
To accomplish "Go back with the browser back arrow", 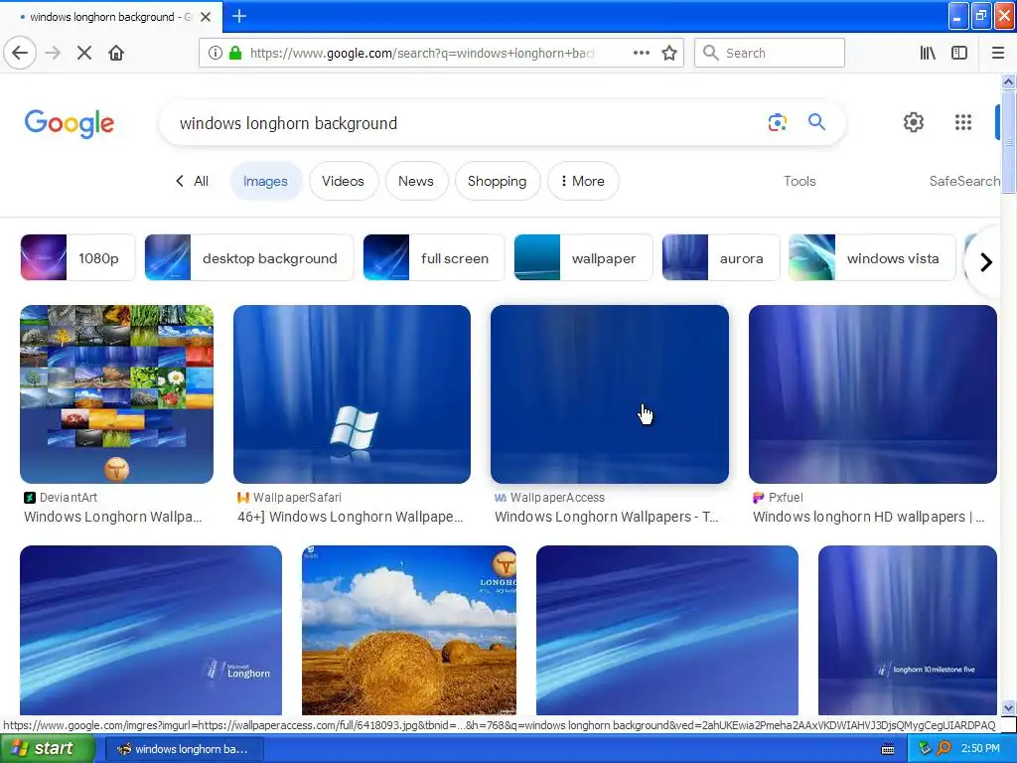I will (20, 53).
